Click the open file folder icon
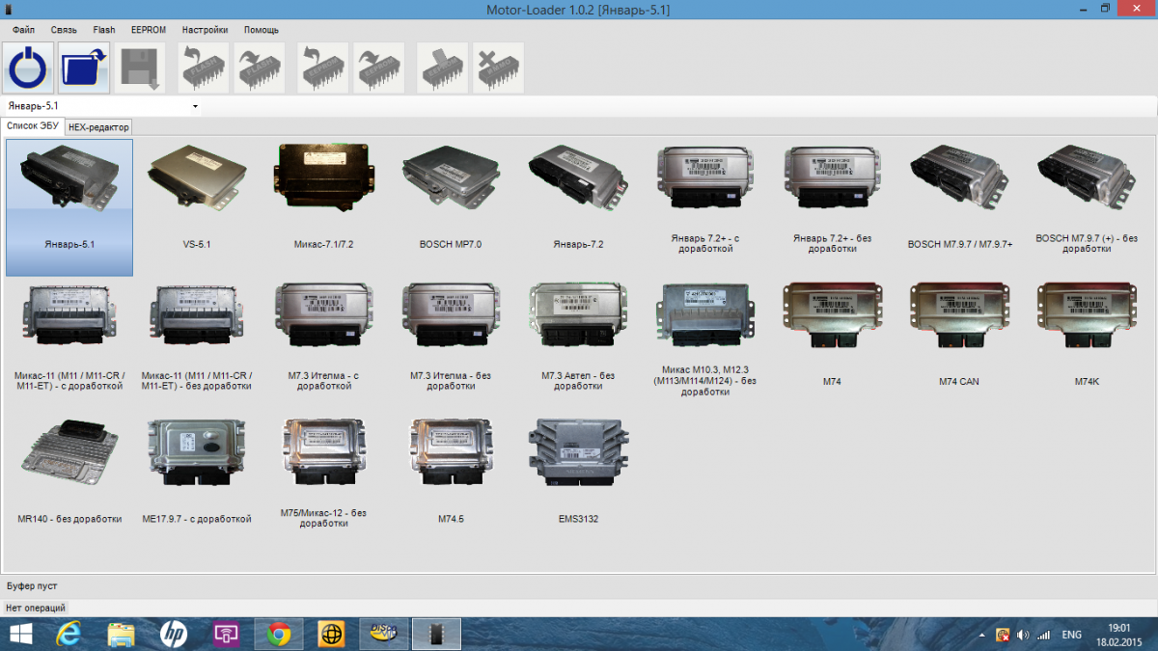 tap(84, 68)
